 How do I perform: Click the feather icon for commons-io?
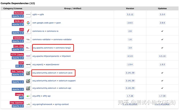28,31
